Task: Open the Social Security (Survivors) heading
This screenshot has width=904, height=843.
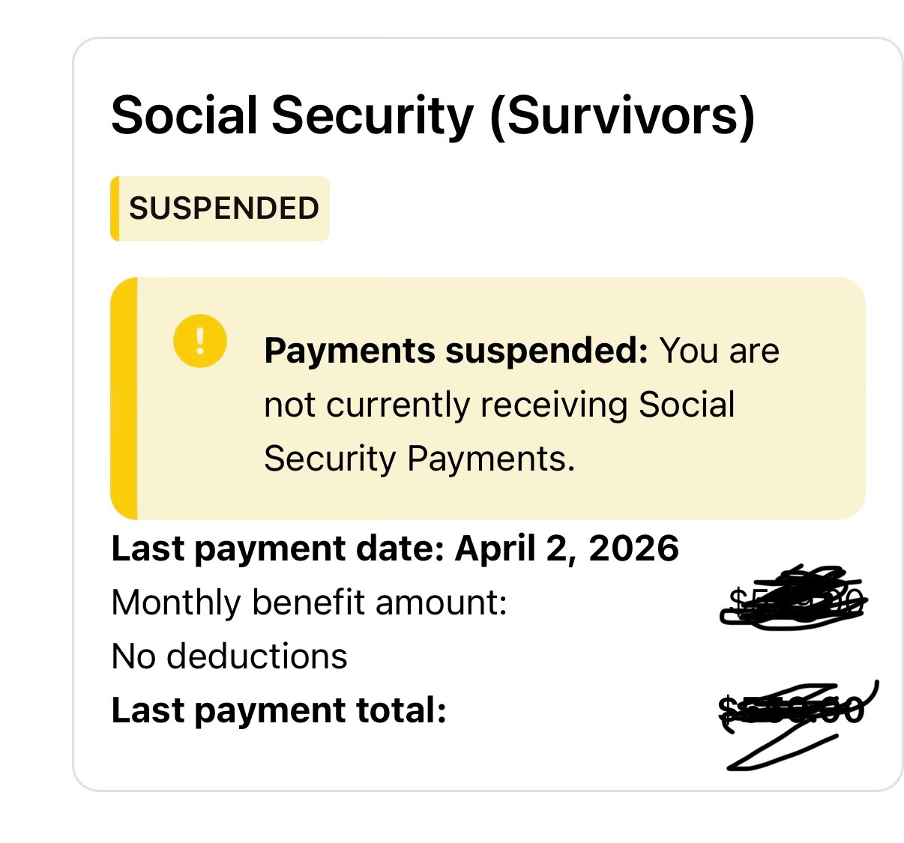Action: 433,115
